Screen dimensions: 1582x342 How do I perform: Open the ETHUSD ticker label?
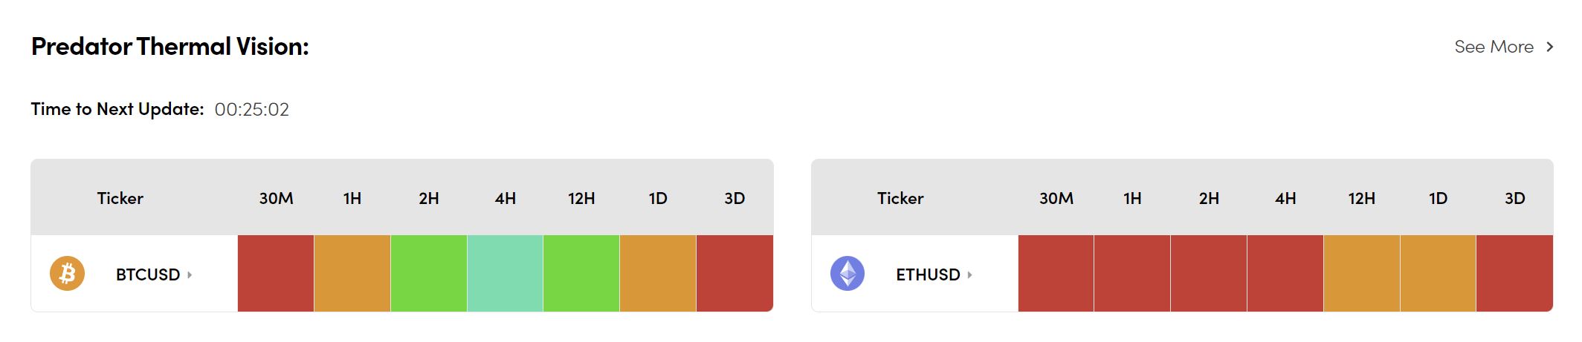pyautogui.click(x=928, y=274)
